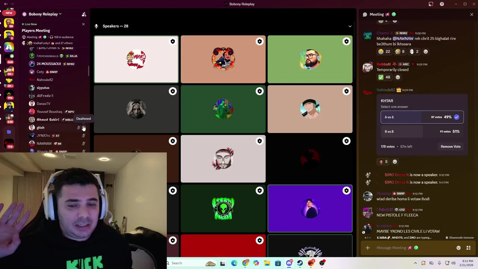This screenshot has width=478, height=269.
Task: Open Discord from the Windows taskbar
Action: point(289,263)
